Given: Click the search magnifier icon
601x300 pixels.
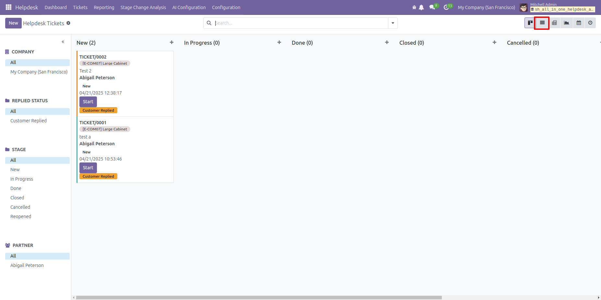Looking at the screenshot, I should click(209, 23).
